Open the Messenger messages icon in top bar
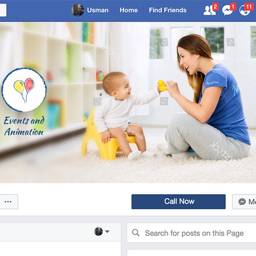 [227, 10]
